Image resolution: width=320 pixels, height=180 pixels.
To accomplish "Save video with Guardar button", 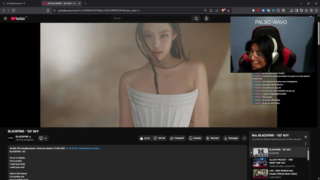I will pos(195,138).
